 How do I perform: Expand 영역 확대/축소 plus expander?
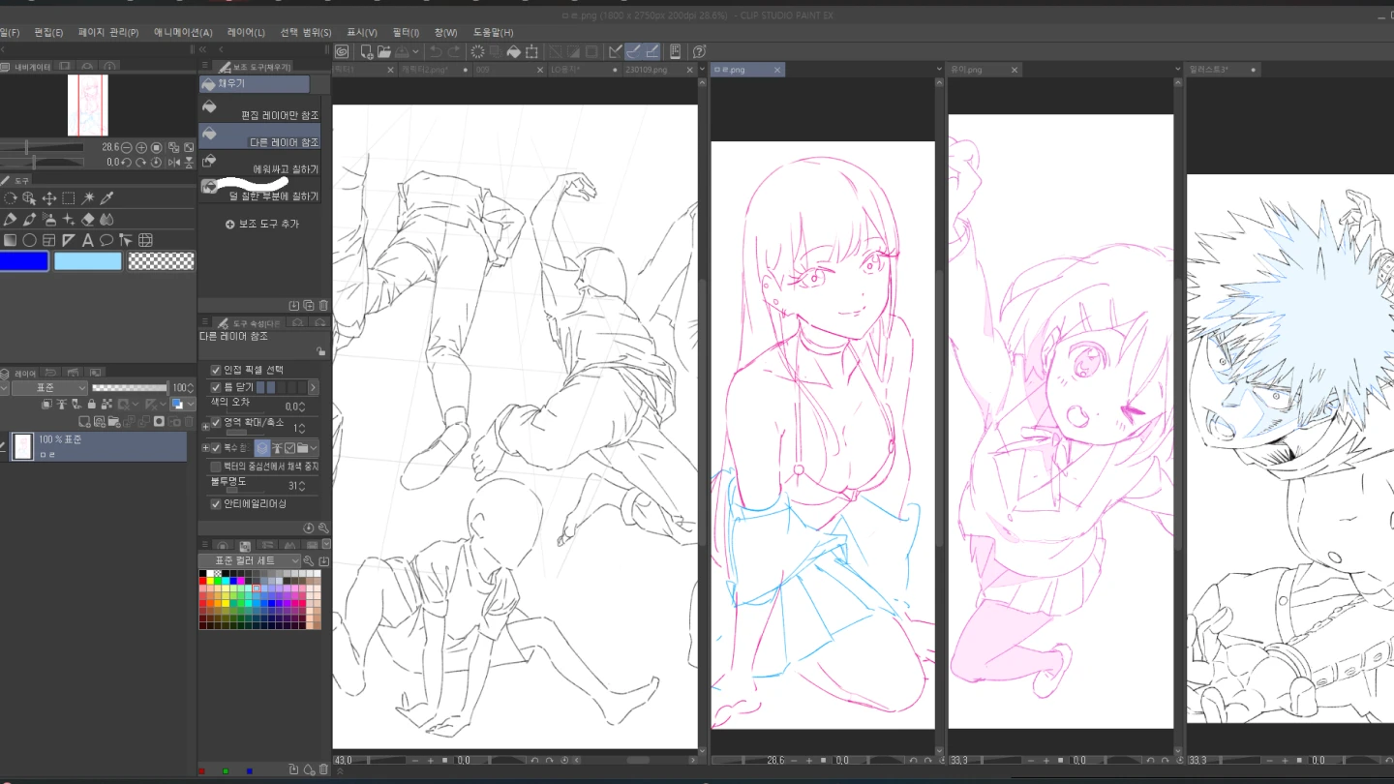point(205,427)
